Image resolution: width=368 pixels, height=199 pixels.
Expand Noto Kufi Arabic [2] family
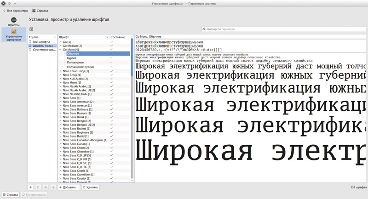[60, 79]
